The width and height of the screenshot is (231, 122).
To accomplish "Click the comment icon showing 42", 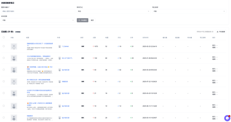I will pos(118,70).
